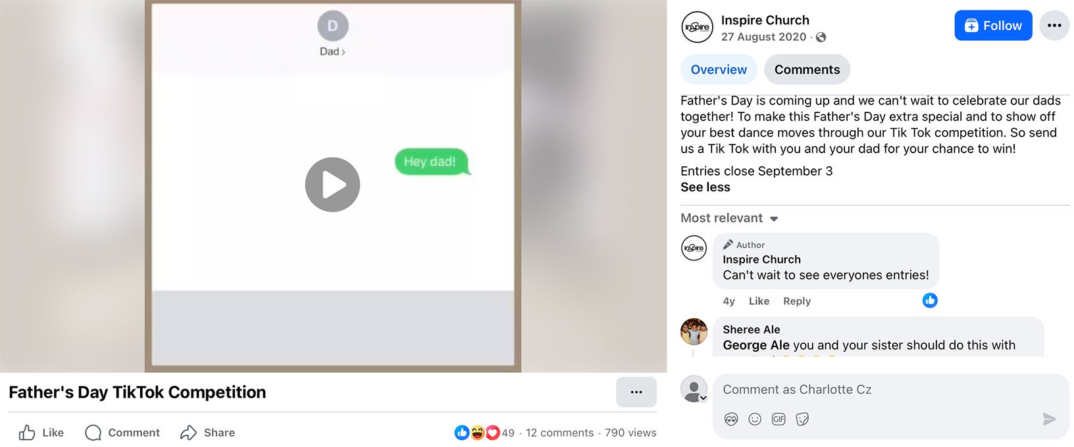Open the Inspire Church profile link
Image resolution: width=1074 pixels, height=447 pixels.
click(765, 20)
